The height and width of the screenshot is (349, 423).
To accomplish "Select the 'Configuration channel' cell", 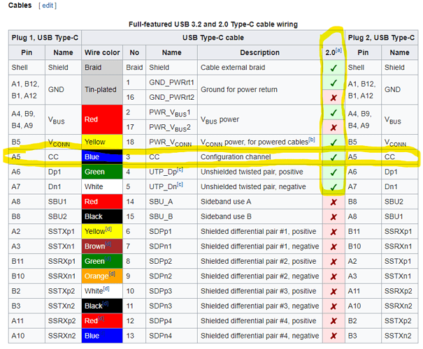I will pyautogui.click(x=260, y=157).
